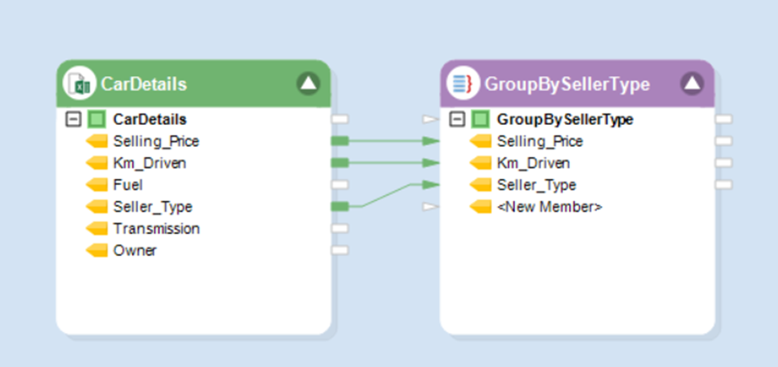Select the CarDetails title in green header

(143, 84)
